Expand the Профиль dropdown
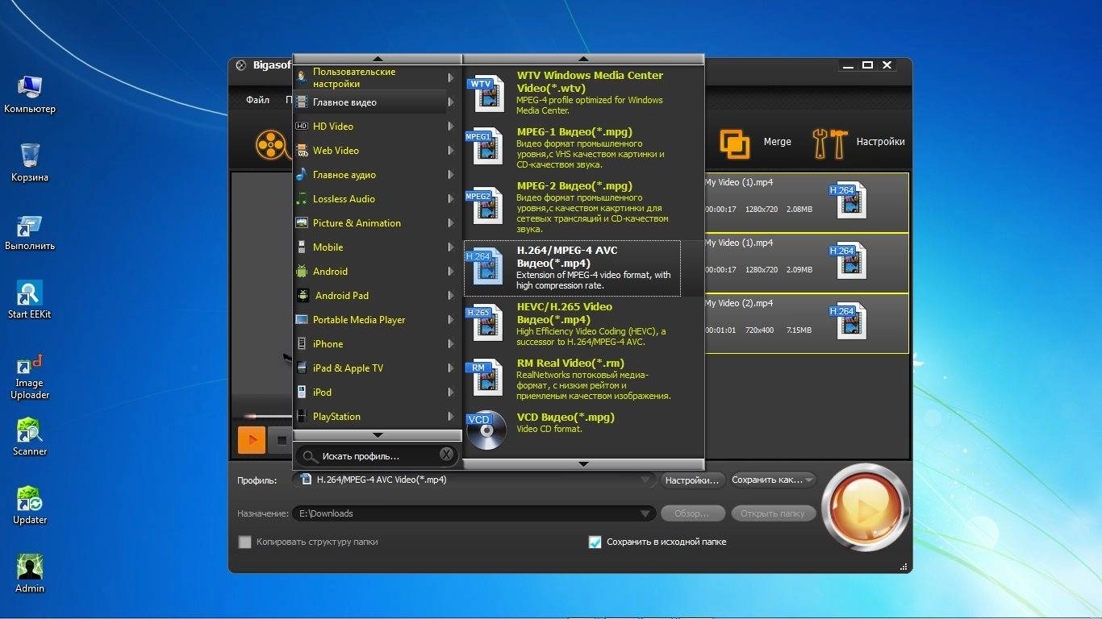The width and height of the screenshot is (1102, 619). 645,481
